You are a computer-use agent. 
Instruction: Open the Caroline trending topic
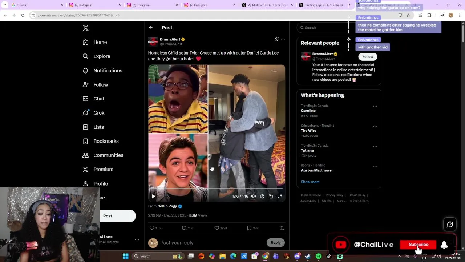[x=308, y=111]
